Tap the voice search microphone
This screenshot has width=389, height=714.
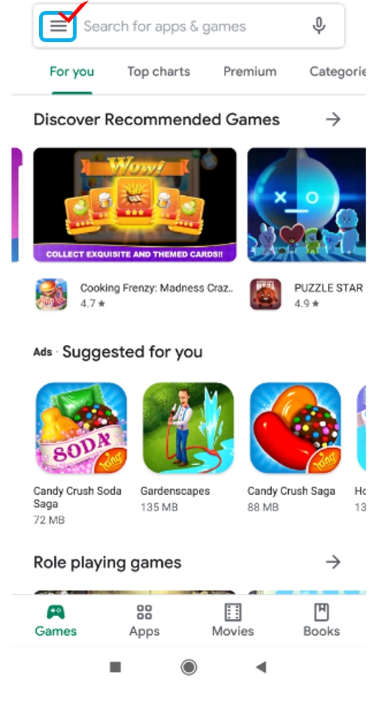point(319,26)
